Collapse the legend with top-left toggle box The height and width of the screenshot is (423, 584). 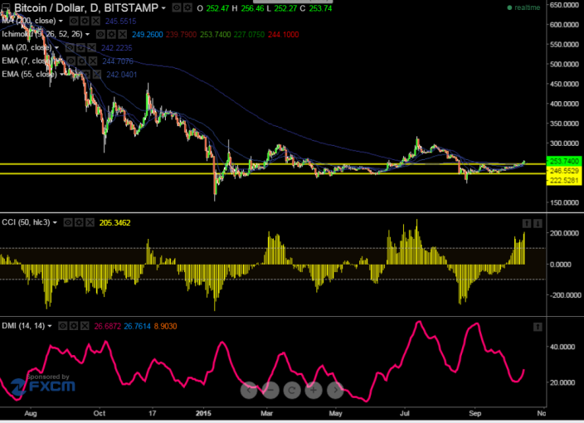pyautogui.click(x=6, y=7)
